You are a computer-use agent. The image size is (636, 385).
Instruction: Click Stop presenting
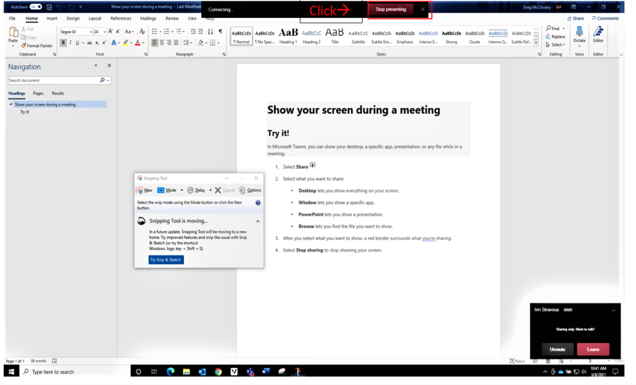pos(391,9)
